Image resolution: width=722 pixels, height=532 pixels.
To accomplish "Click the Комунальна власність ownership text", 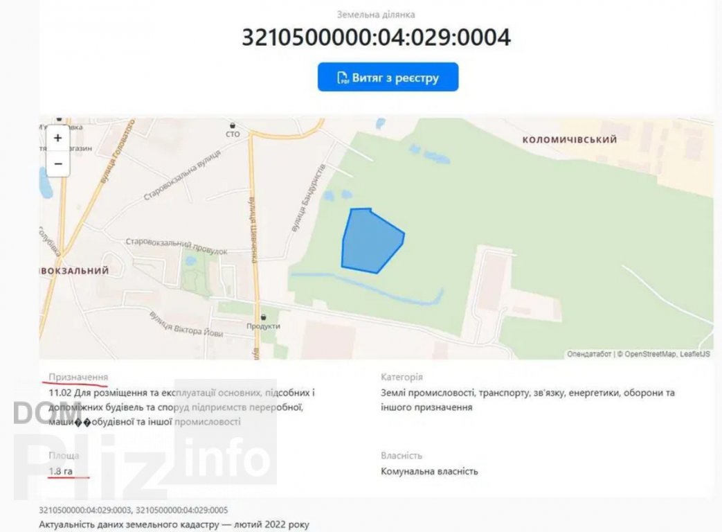I will point(429,471).
